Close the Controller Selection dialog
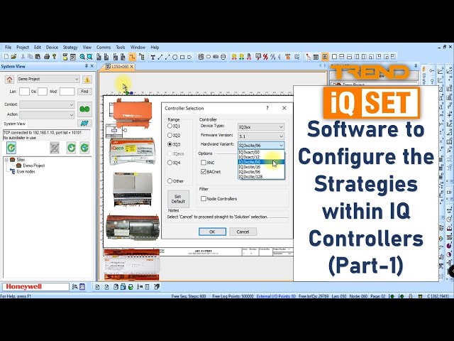 pyautogui.click(x=284, y=108)
